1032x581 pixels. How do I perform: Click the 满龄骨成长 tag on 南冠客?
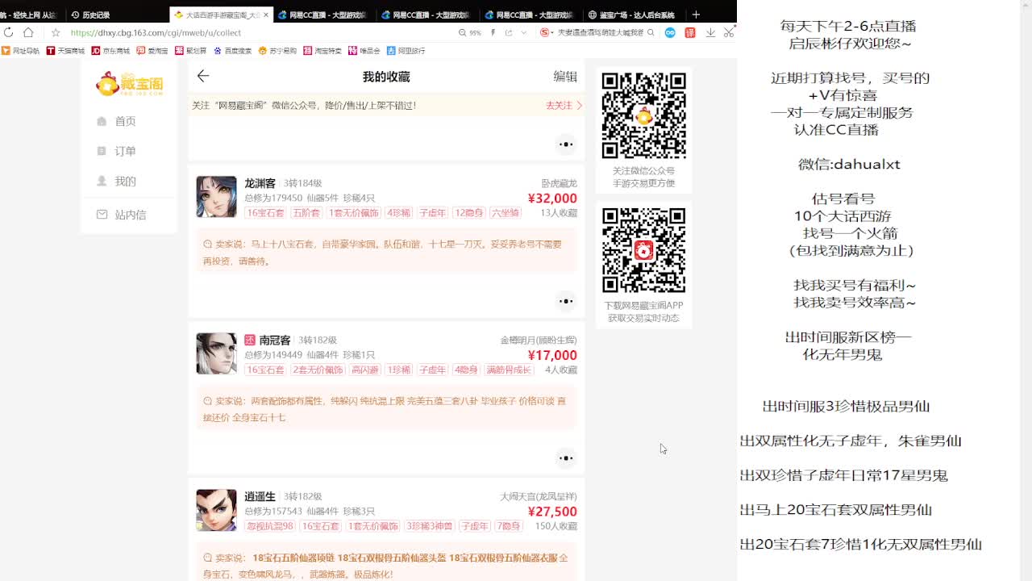coord(508,370)
